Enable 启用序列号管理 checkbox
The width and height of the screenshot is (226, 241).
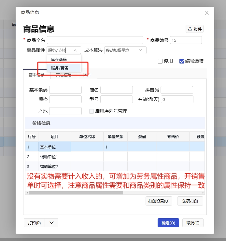pyautogui.click(x=92, y=111)
